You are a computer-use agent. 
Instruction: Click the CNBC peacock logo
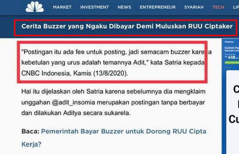(35, 7)
